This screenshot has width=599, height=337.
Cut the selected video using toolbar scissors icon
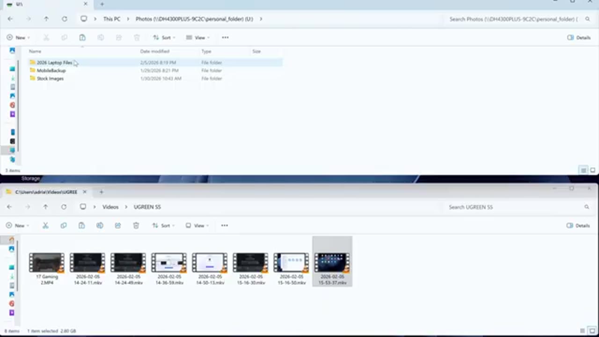[45, 225]
